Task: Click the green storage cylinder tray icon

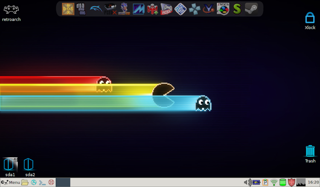Action: click(283, 182)
